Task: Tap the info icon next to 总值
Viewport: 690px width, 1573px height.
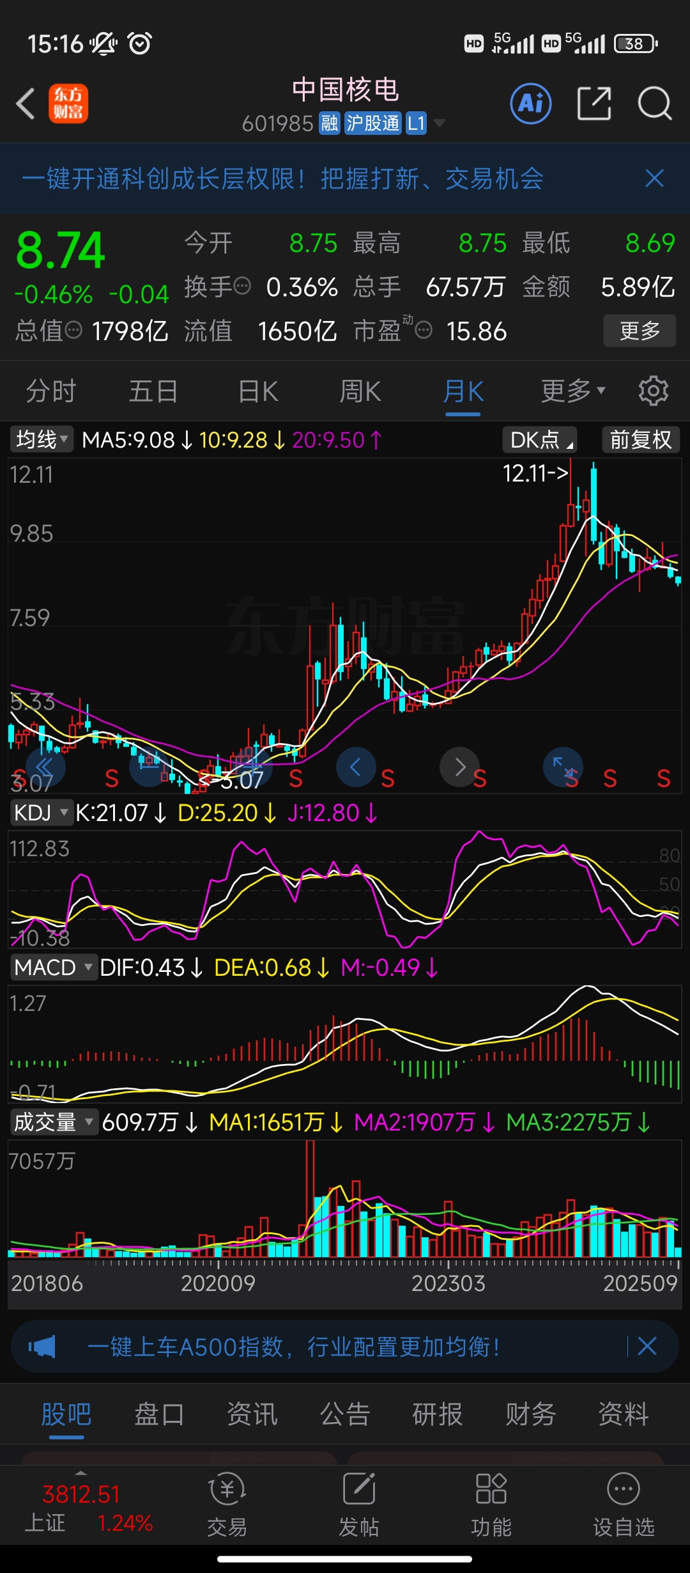Action: click(74, 330)
